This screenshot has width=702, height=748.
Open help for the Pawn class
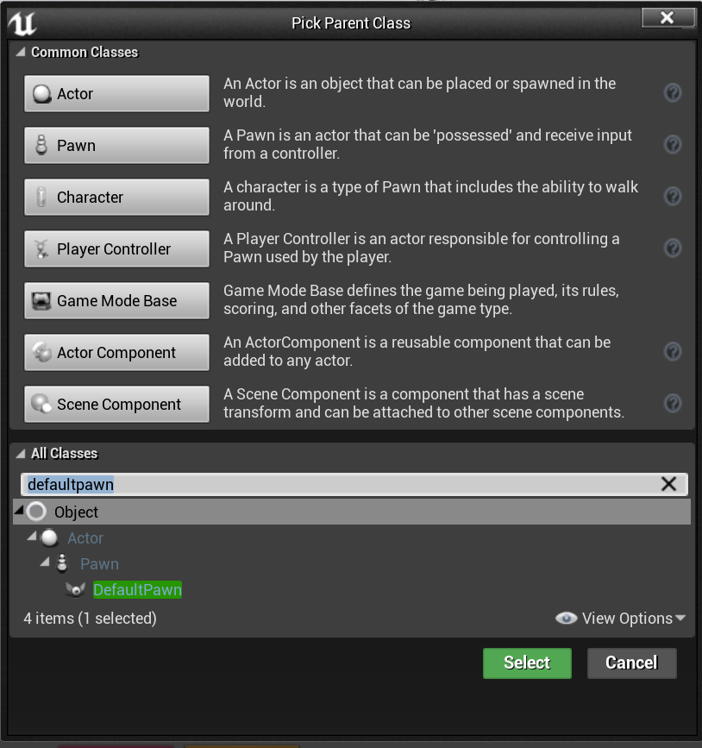(x=673, y=144)
